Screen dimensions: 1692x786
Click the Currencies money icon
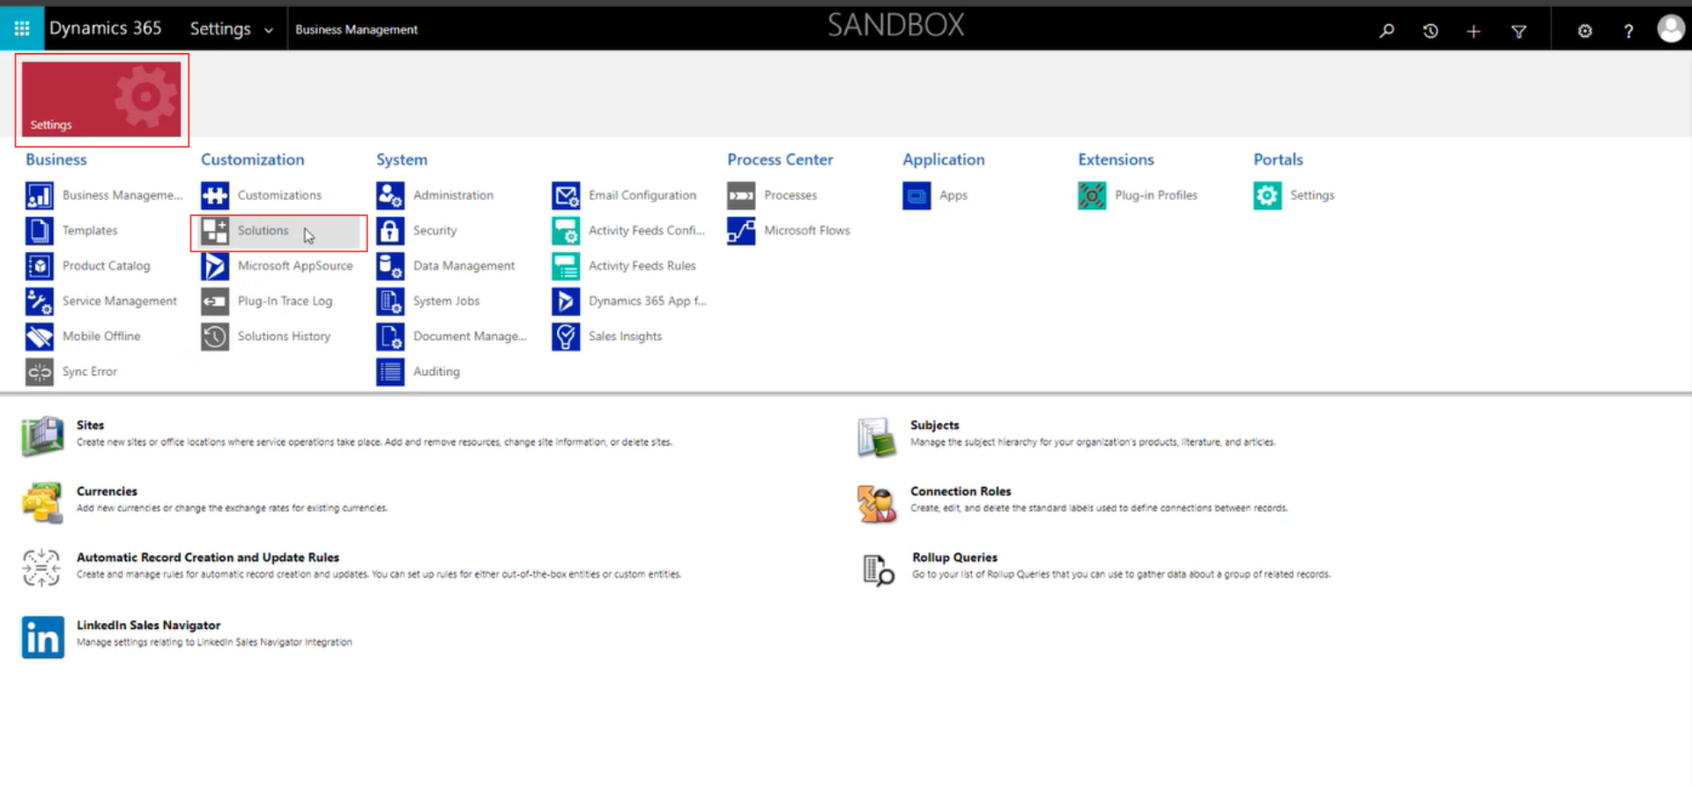point(42,502)
